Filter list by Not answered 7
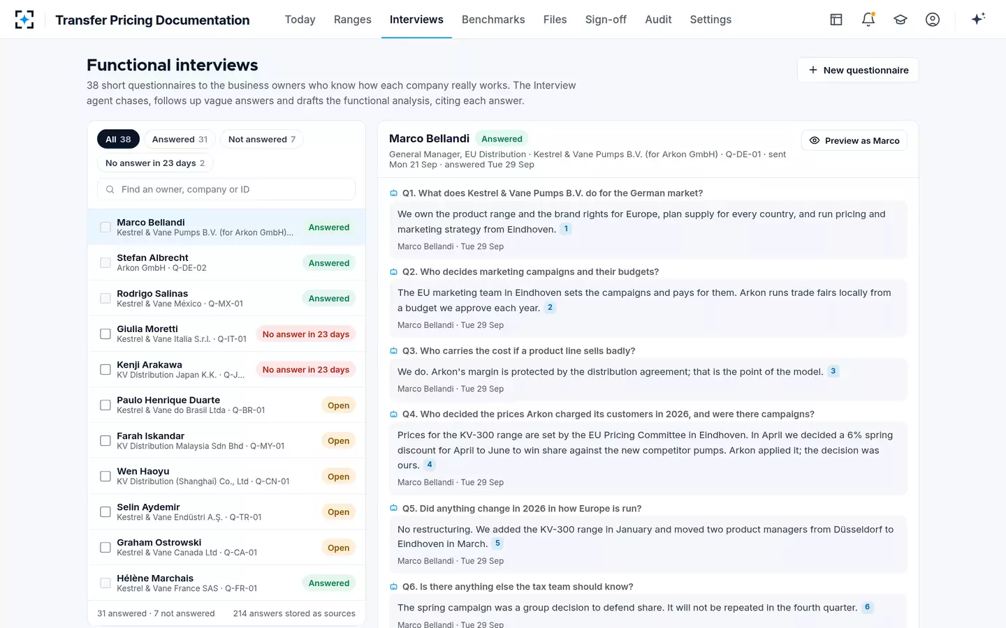 click(262, 140)
